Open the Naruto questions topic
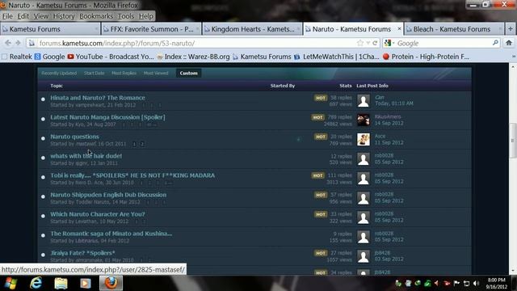This screenshot has width=517, height=291. pos(74,137)
